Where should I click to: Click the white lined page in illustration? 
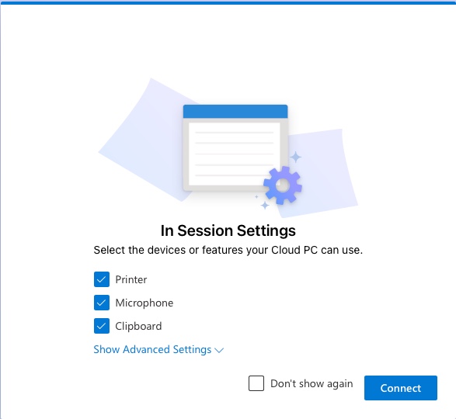[234, 154]
